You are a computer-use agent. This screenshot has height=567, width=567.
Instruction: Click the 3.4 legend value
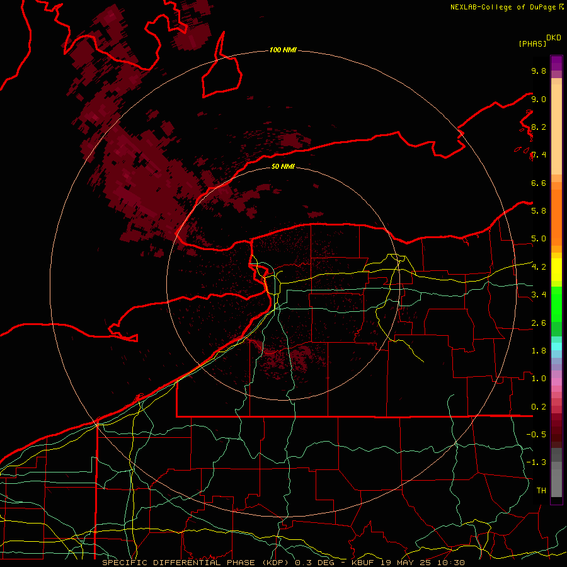(x=539, y=295)
